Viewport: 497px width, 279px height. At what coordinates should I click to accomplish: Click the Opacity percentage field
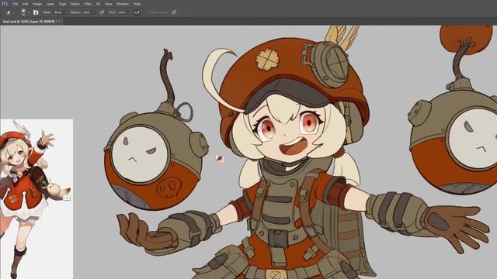coord(87,12)
